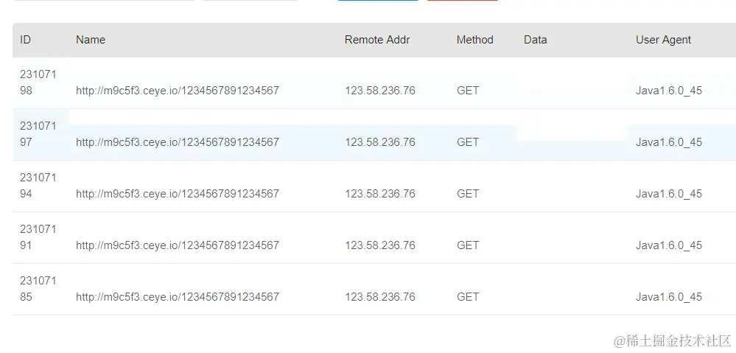736x353 pixels.
Task: Open the ceye.io URL in row 23107191
Action: tap(178, 245)
